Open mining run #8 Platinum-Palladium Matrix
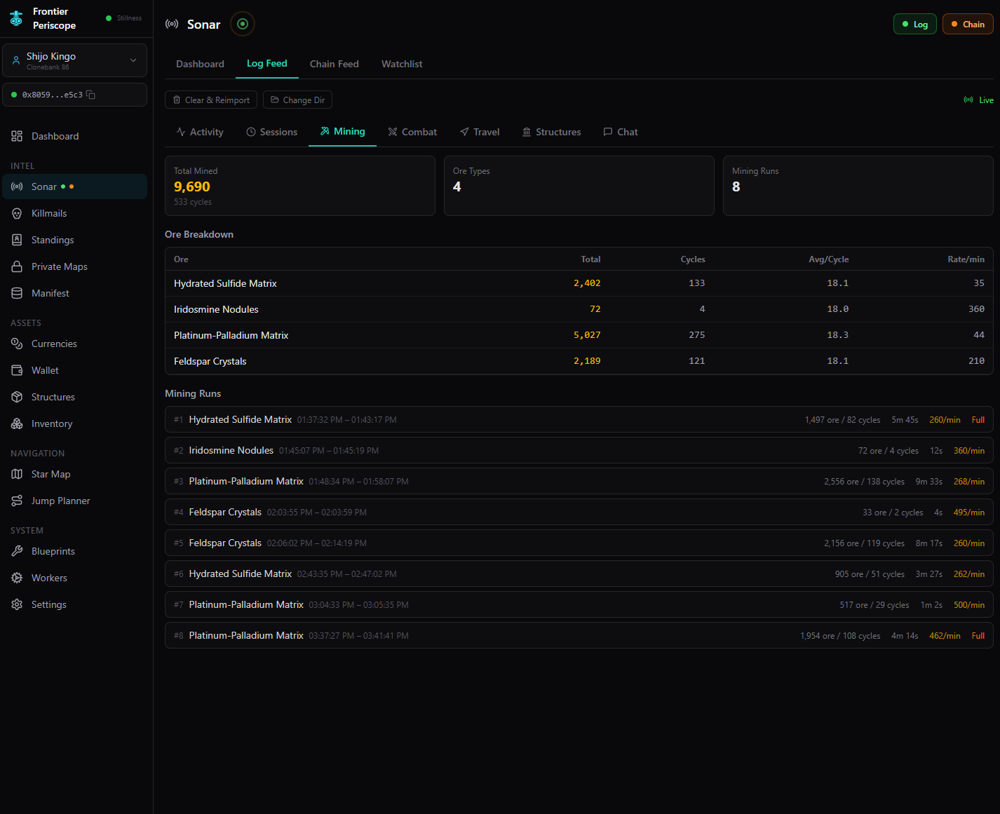Screen dimensions: 1000x814 tap(579, 635)
